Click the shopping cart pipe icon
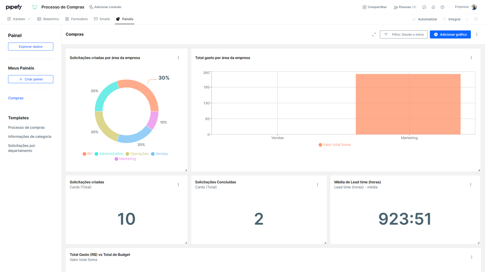The width and height of the screenshot is (485, 272). (x=35, y=7)
